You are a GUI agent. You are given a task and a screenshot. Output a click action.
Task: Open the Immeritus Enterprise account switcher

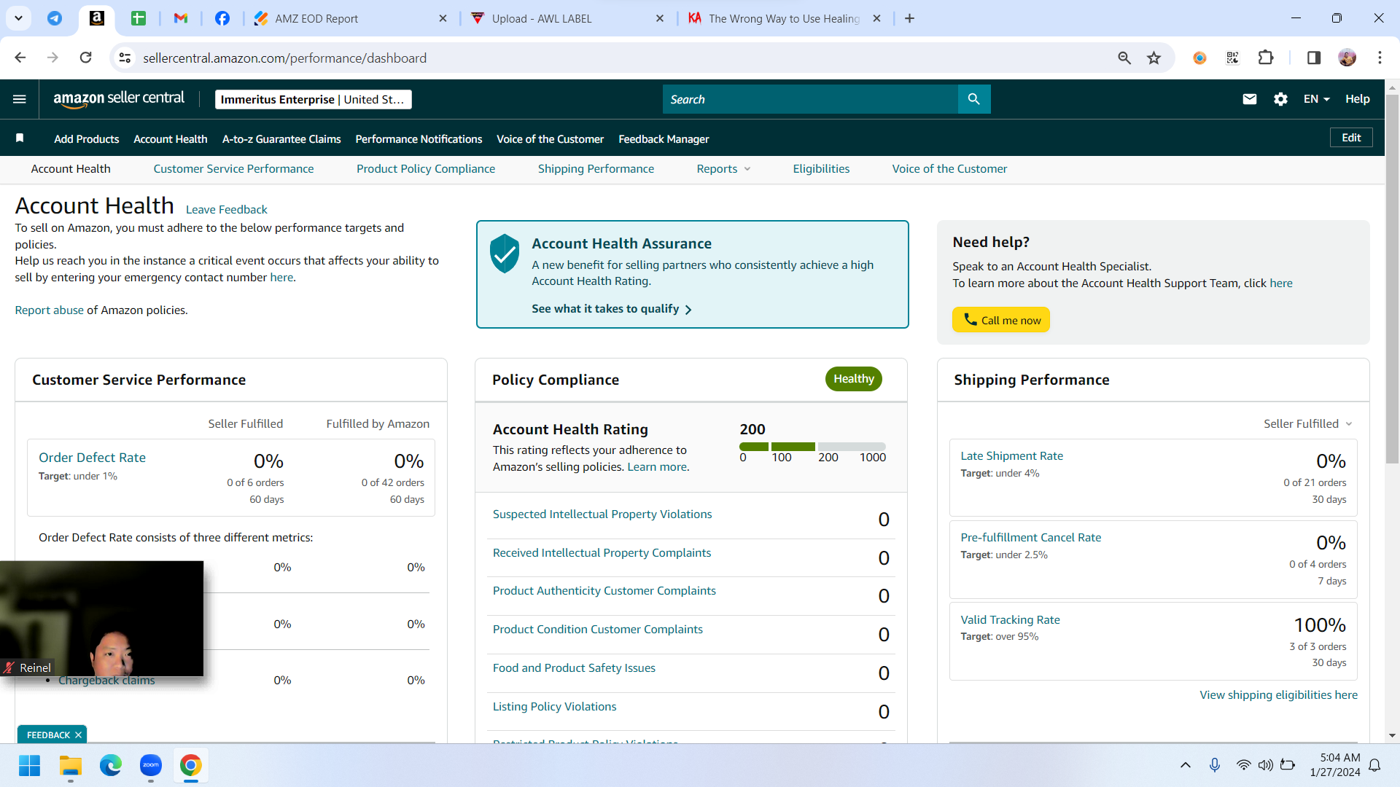tap(313, 99)
